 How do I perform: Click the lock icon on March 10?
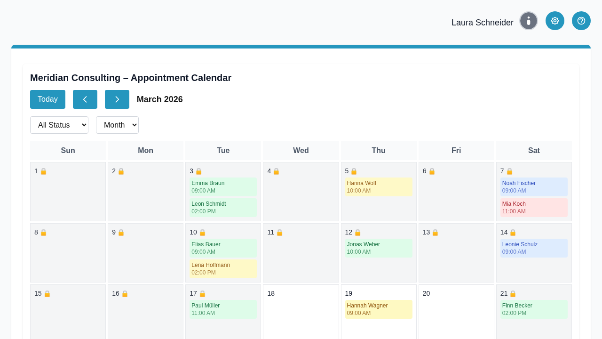pyautogui.click(x=203, y=232)
